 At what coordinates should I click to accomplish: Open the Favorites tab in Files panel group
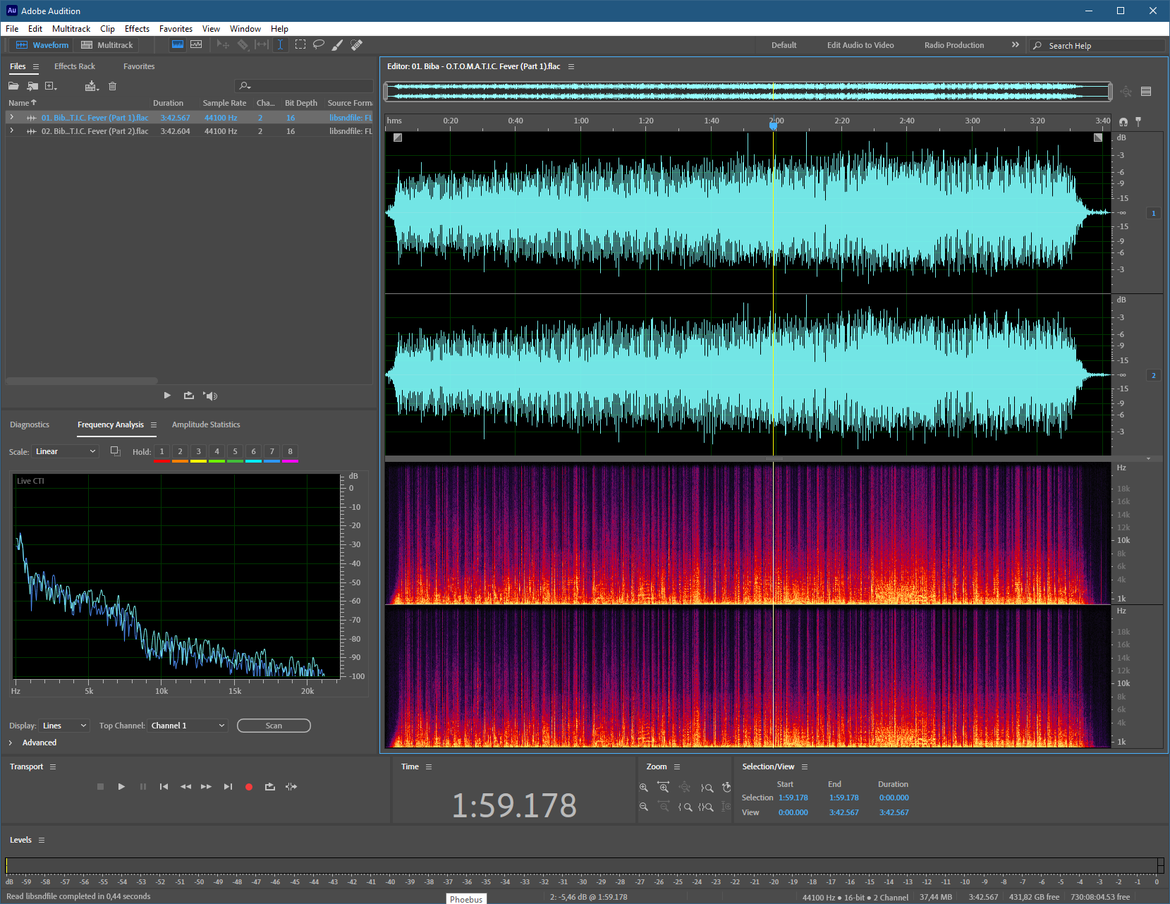coord(139,66)
